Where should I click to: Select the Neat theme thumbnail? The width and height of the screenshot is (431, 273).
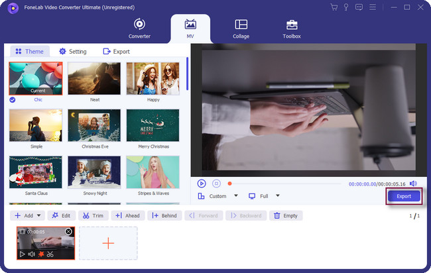pos(94,79)
